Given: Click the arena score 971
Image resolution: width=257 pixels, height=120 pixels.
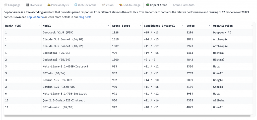Looking at the screenshot, I should coord(114,94).
